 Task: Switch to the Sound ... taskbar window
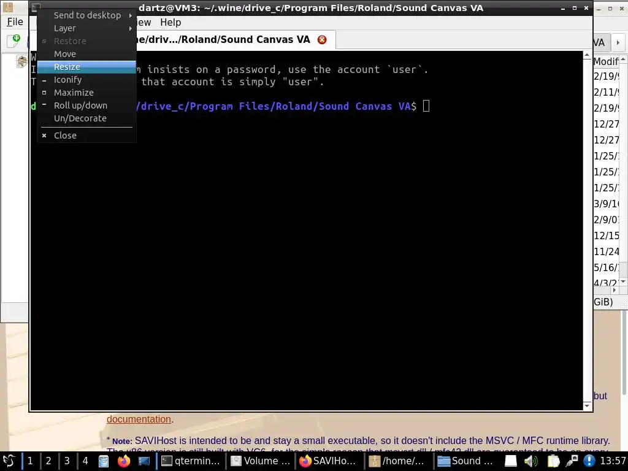tap(466, 461)
